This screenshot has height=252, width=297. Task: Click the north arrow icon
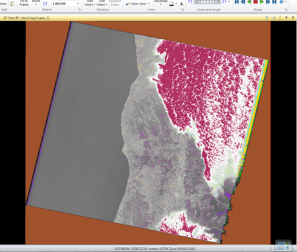click(181, 3)
